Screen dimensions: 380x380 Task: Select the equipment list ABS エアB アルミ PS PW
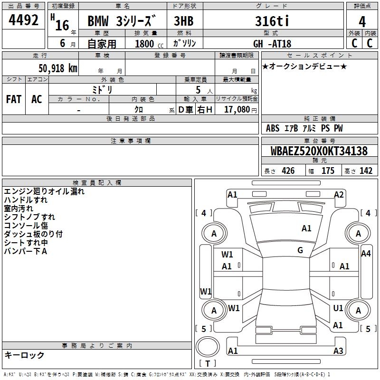tap(304, 128)
